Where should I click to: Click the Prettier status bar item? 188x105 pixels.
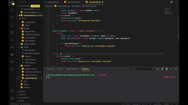pos(166,104)
